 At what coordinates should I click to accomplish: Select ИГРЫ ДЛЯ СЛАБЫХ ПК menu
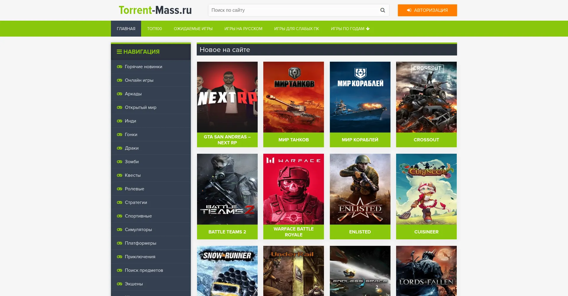click(x=297, y=29)
